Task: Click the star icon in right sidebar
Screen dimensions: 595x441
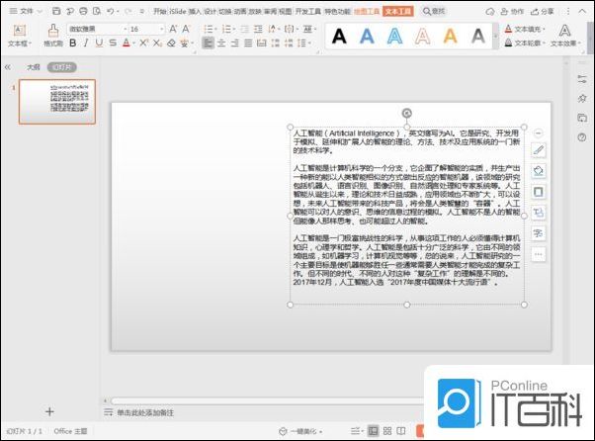Action: [582, 99]
